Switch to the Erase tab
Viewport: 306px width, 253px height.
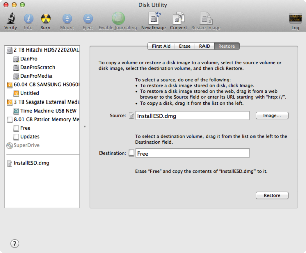(x=185, y=46)
